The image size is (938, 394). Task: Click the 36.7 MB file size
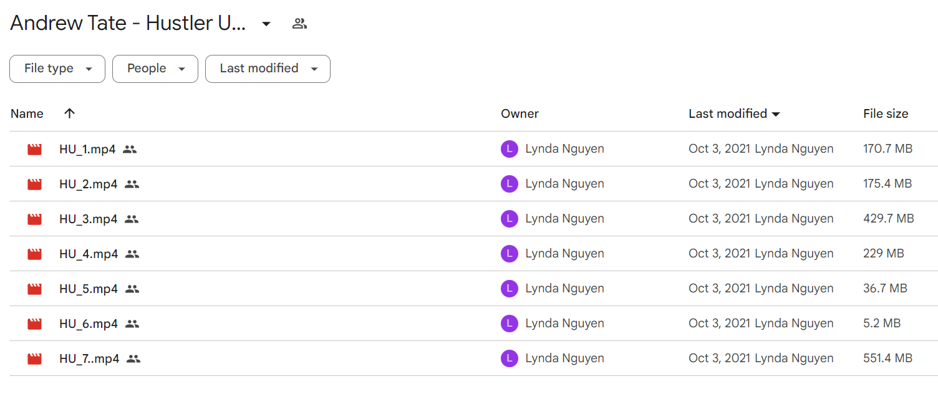(885, 289)
